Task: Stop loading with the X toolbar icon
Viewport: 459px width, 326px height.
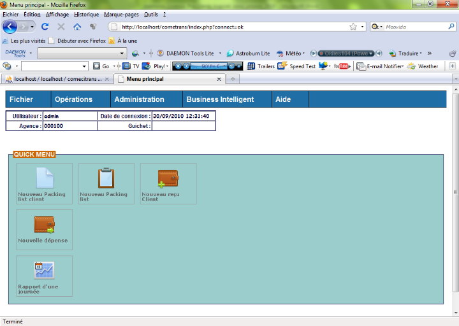Action: [61, 27]
